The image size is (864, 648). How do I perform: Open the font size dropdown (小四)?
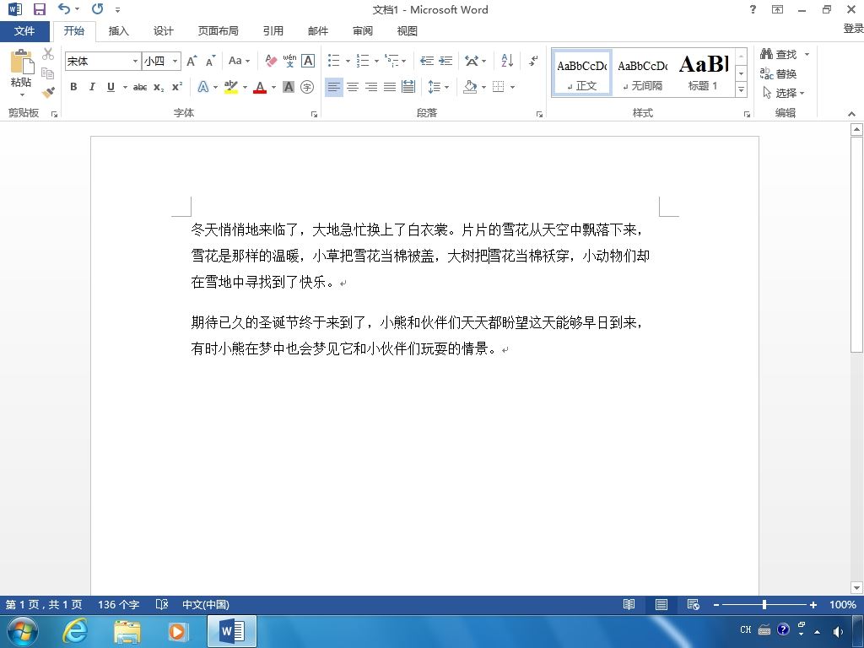coord(175,61)
